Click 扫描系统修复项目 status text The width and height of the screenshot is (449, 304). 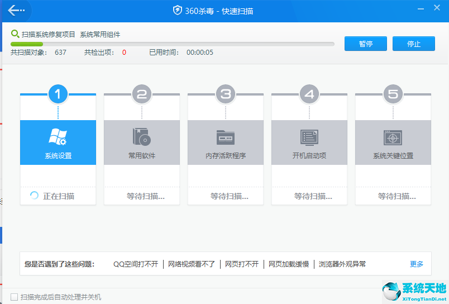[49, 35]
